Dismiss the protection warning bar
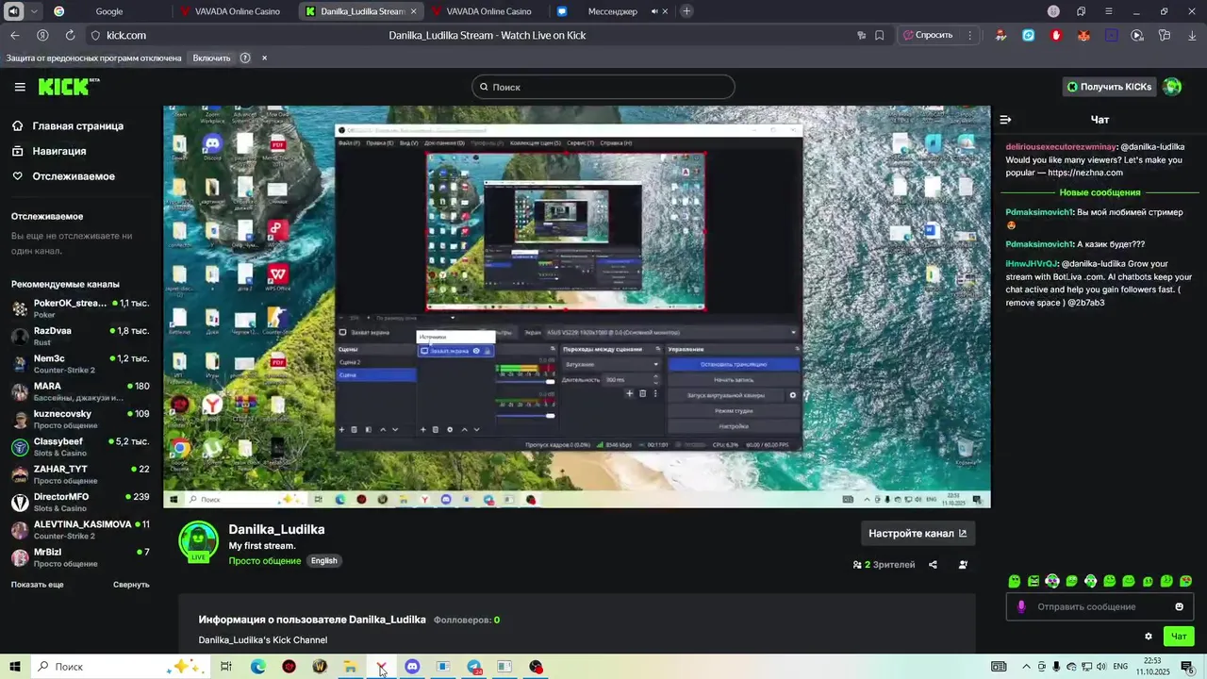The image size is (1207, 679). click(x=264, y=58)
